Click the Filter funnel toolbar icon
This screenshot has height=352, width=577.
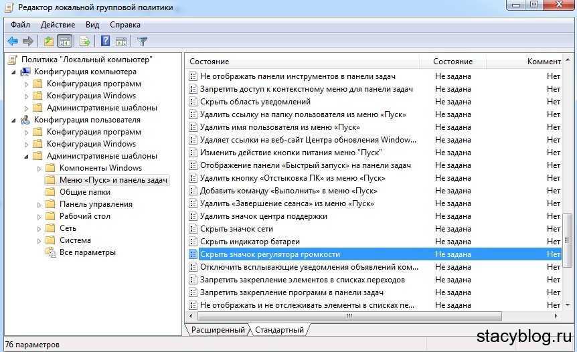tap(142, 41)
